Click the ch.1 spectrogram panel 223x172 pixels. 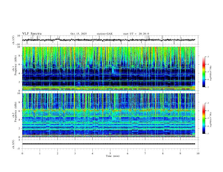point(109,69)
